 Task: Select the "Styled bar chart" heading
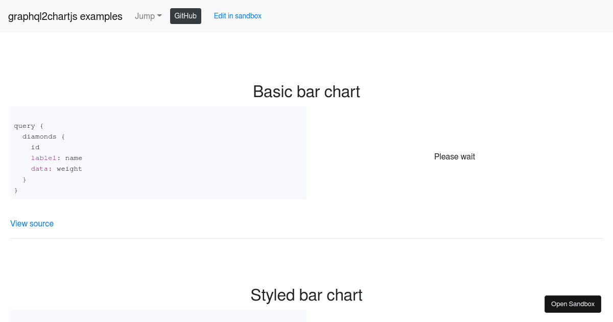coord(306,295)
